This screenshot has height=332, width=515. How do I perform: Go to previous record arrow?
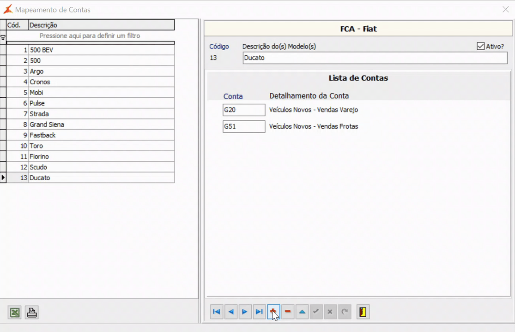coord(231,312)
